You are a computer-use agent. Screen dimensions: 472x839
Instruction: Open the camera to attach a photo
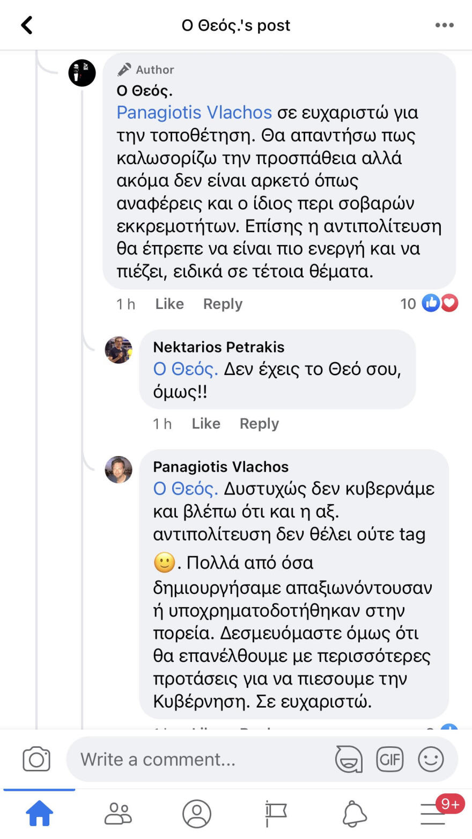point(36,759)
